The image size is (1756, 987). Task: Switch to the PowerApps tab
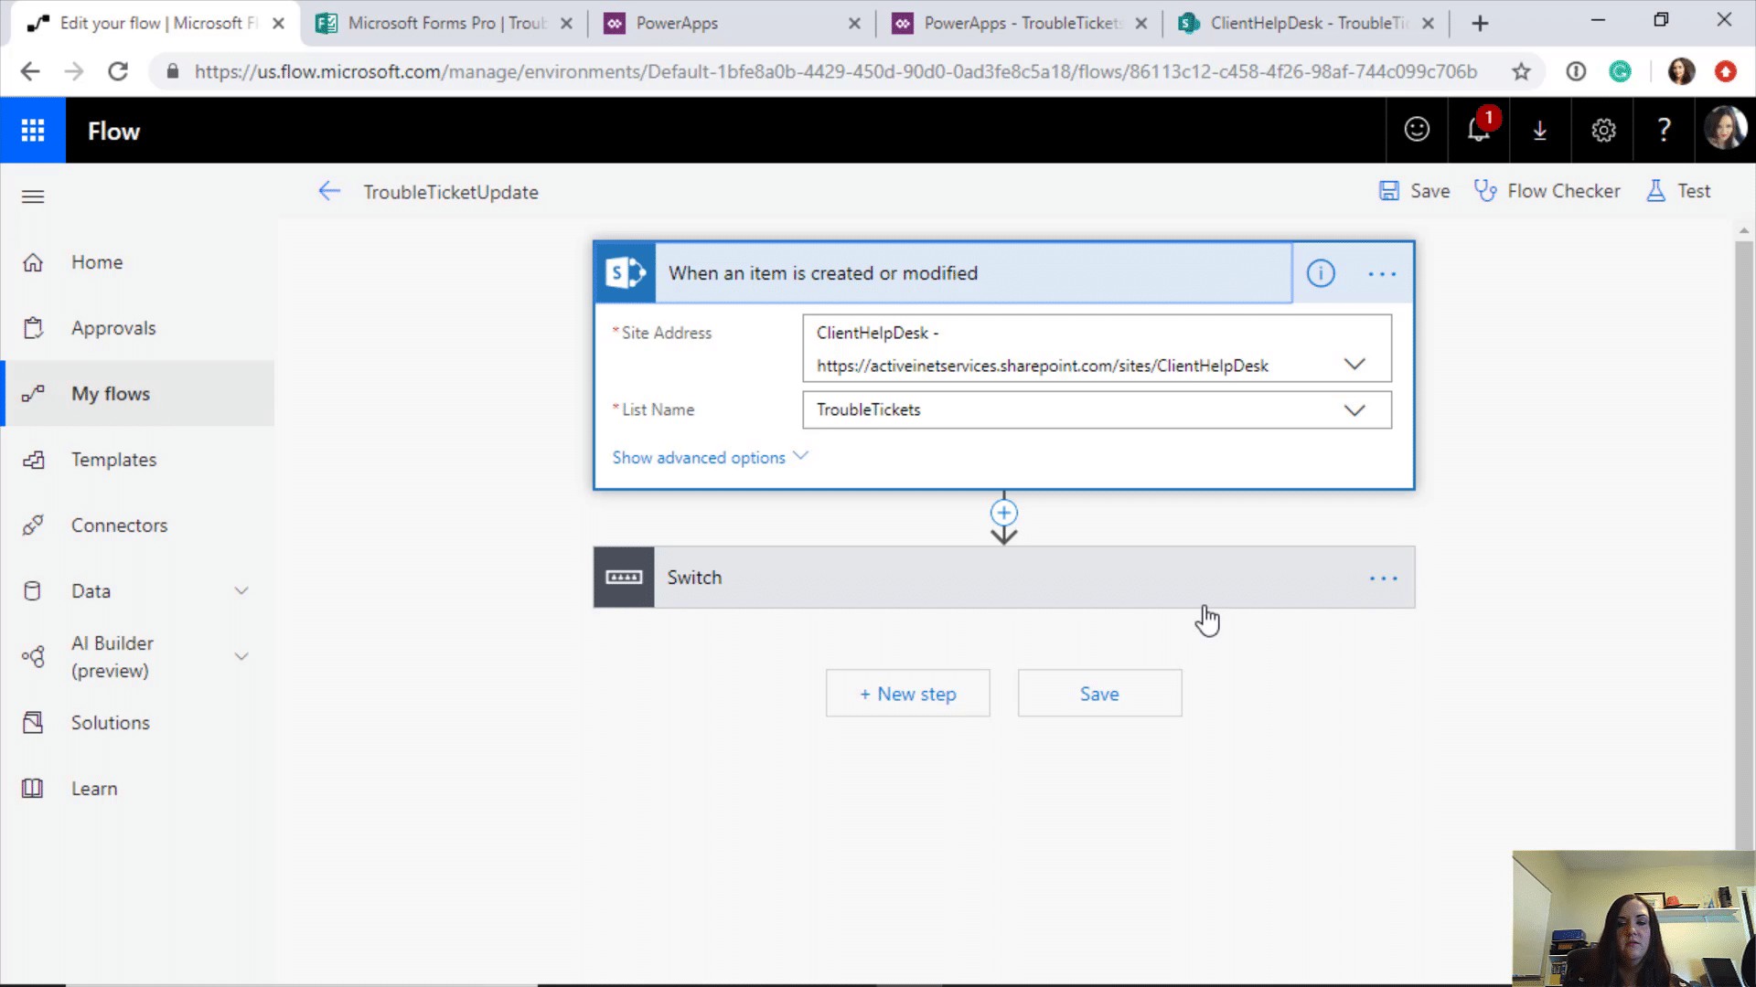point(731,24)
